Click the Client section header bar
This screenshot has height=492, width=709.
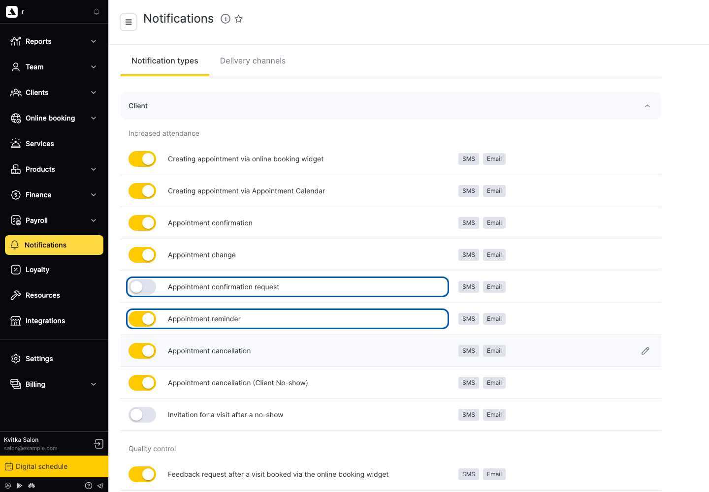click(391, 106)
